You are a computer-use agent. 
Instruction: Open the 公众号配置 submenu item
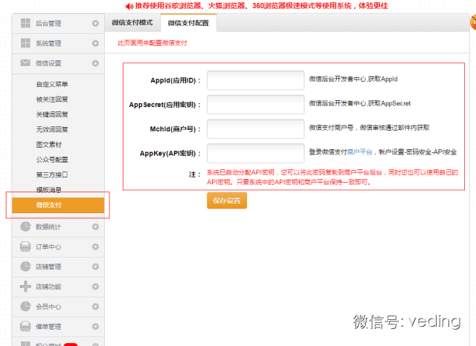(x=52, y=160)
